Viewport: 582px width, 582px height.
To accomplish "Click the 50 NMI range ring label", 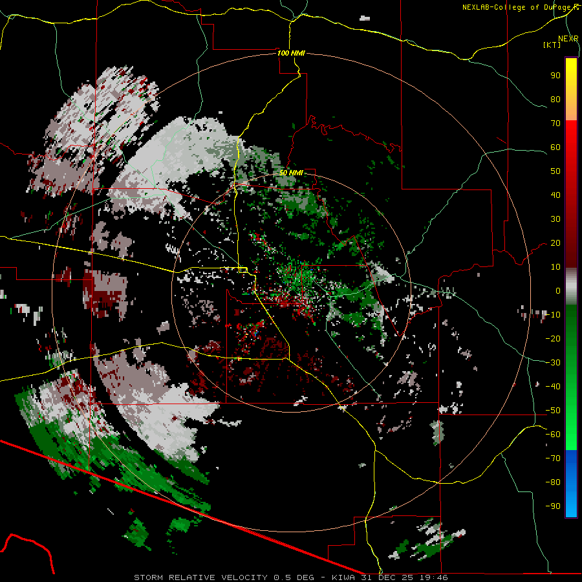I will 291,173.
